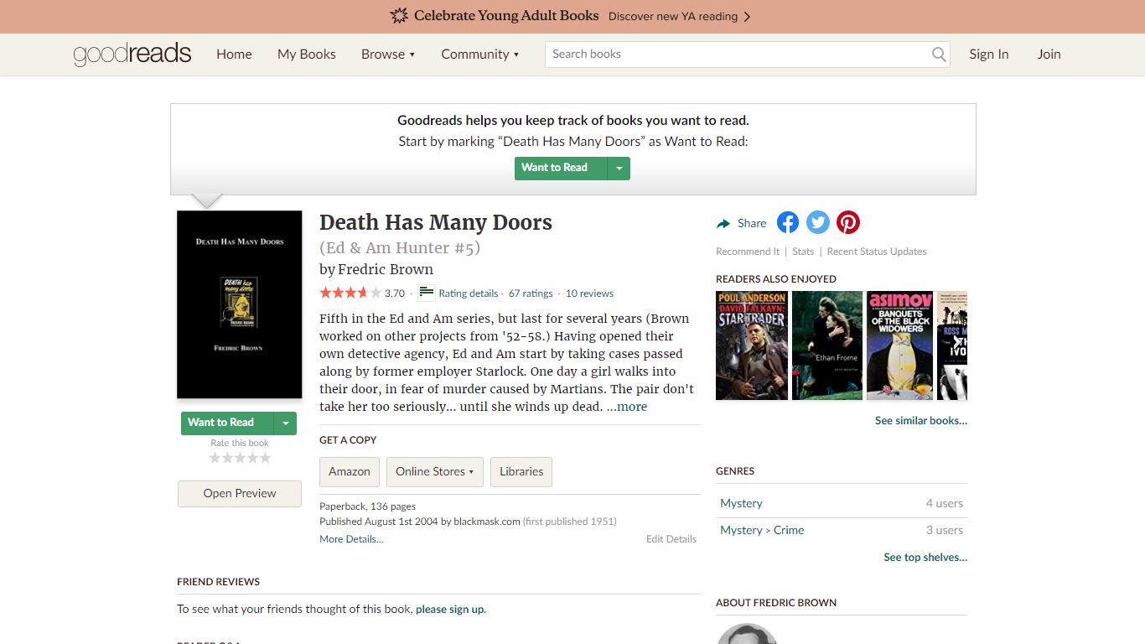This screenshot has width=1145, height=644.
Task: Rate the book three stars
Action: (240, 458)
